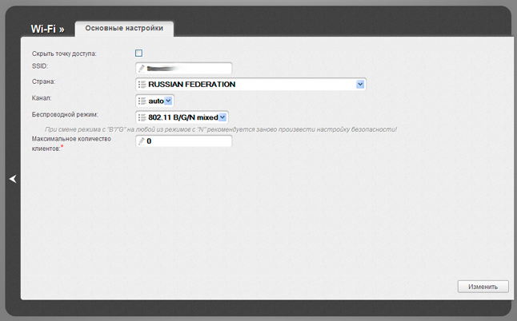The image size is (517, 321).
Task: Click the SSID label text
Action: click(x=40, y=66)
